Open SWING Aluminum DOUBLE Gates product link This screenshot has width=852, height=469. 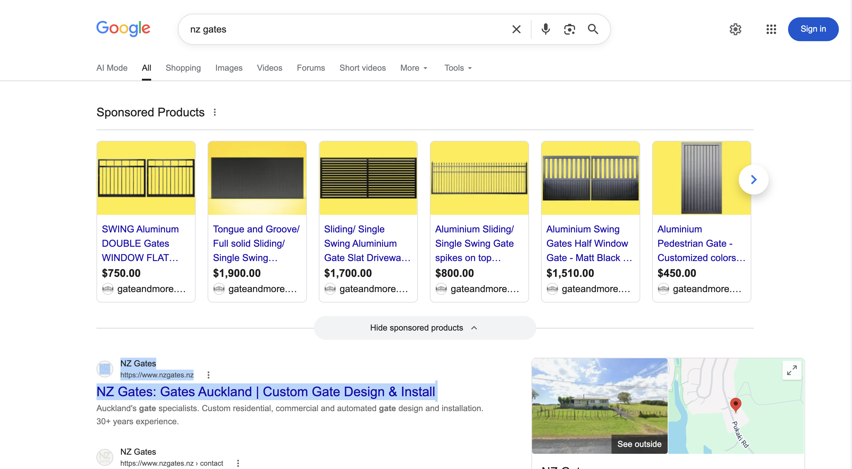141,243
